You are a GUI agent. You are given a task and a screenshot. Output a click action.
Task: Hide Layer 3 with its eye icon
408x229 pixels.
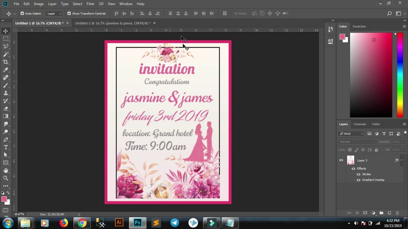point(341,160)
